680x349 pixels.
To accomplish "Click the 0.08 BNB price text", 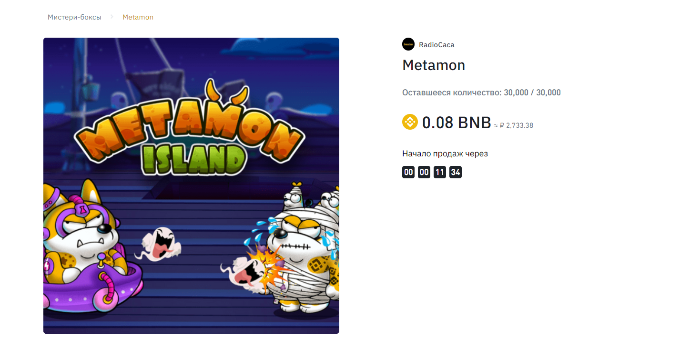I will tap(457, 123).
